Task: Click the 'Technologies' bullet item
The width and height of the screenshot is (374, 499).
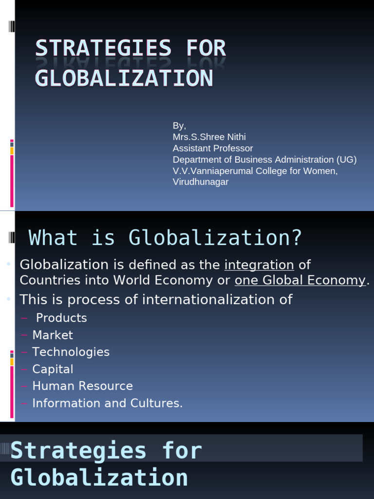Action: click(71, 352)
